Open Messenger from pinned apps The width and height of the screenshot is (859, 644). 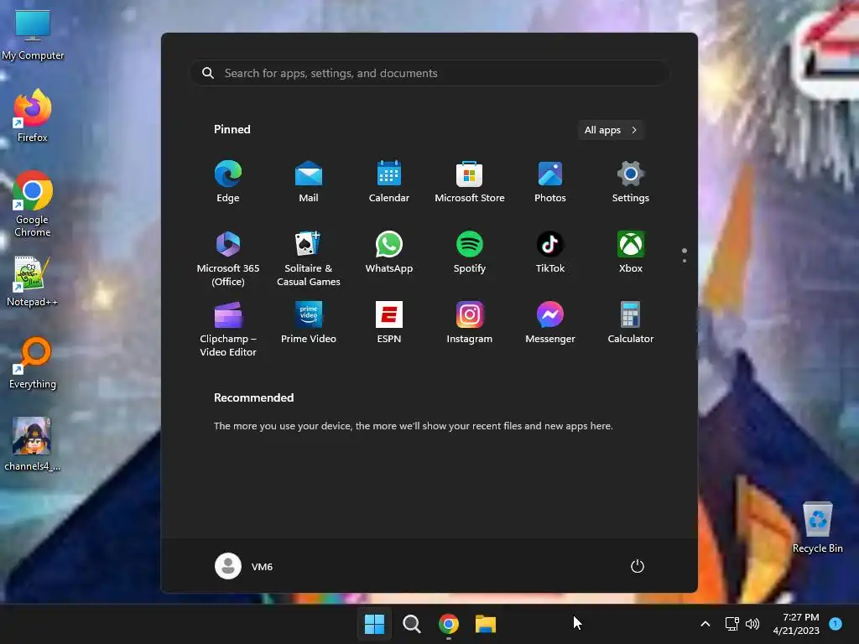[x=550, y=323]
